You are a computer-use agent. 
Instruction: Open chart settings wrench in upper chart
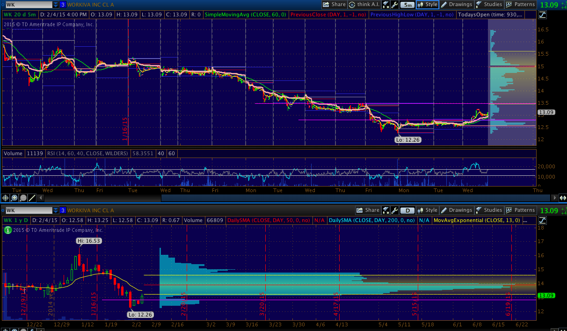point(395,5)
